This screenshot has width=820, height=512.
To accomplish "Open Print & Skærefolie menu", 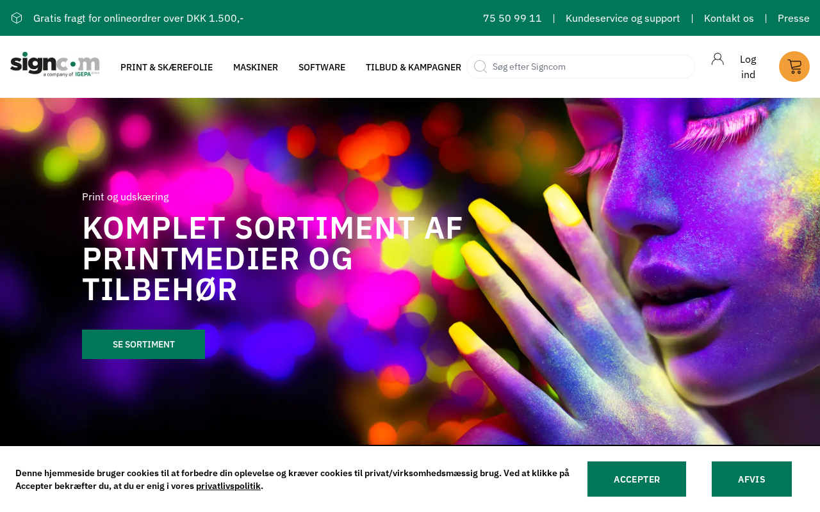I will tap(167, 67).
